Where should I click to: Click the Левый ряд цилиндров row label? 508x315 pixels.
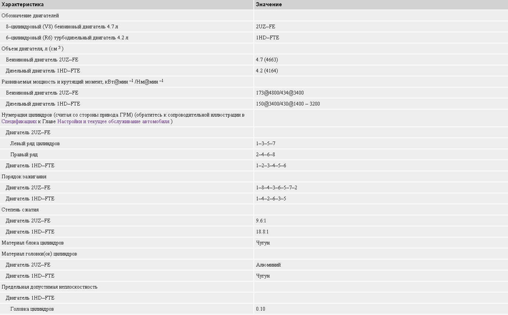pos(35,143)
